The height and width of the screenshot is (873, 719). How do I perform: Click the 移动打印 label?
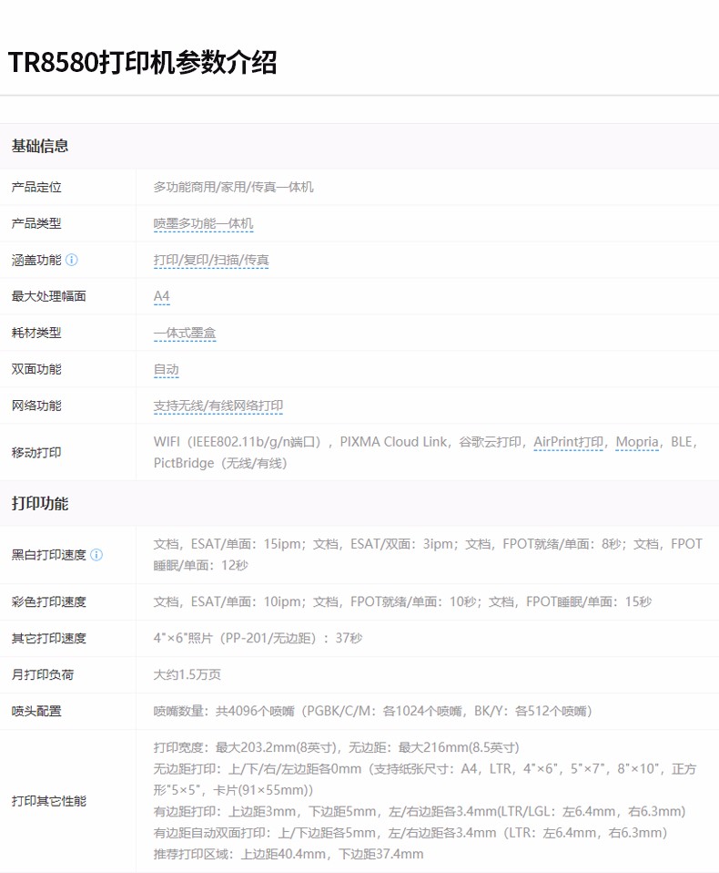pyautogui.click(x=36, y=453)
